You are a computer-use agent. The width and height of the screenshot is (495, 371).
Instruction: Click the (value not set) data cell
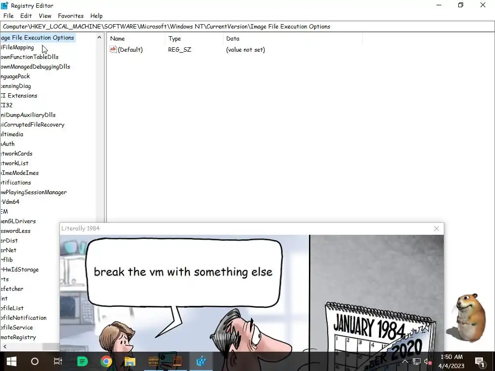tap(246, 50)
